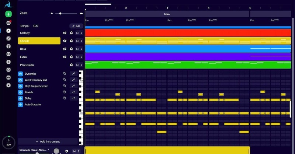Click the Zoom slider handle
The image size is (295, 154).
click(x=60, y=13)
